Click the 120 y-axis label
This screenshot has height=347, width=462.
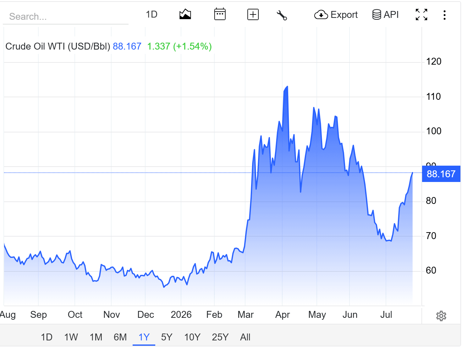(433, 61)
